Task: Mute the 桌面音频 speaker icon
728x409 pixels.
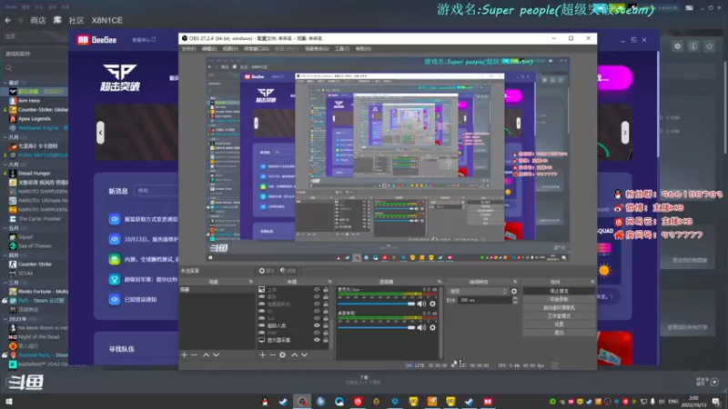Action: pos(421,327)
